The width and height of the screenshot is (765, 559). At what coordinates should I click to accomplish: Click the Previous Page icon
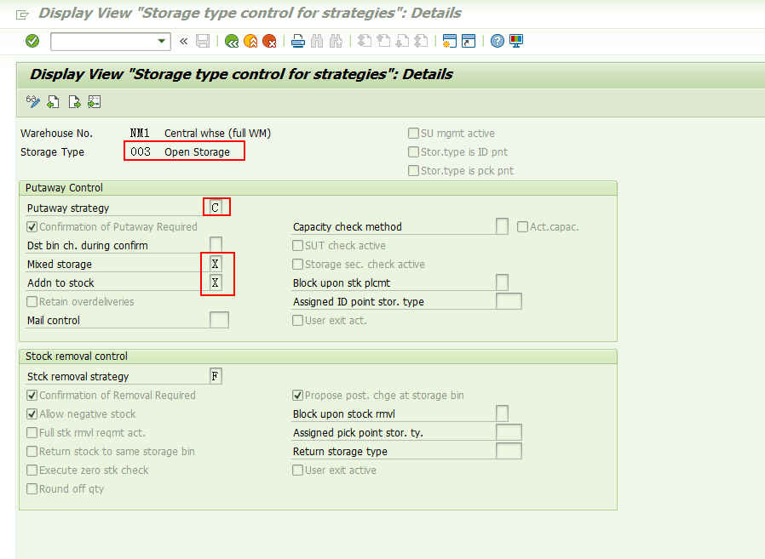coord(383,41)
